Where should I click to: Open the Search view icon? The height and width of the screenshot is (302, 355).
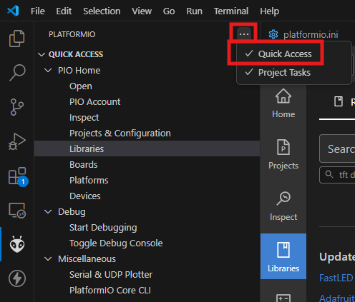(17, 72)
